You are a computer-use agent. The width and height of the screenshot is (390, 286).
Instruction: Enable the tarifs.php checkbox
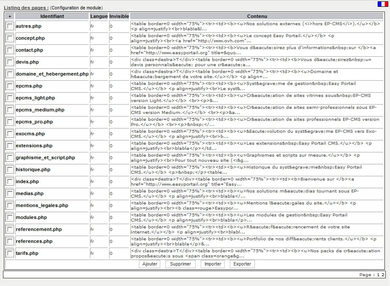(10, 254)
